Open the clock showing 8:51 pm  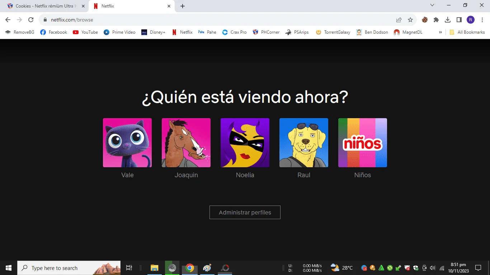click(458, 268)
